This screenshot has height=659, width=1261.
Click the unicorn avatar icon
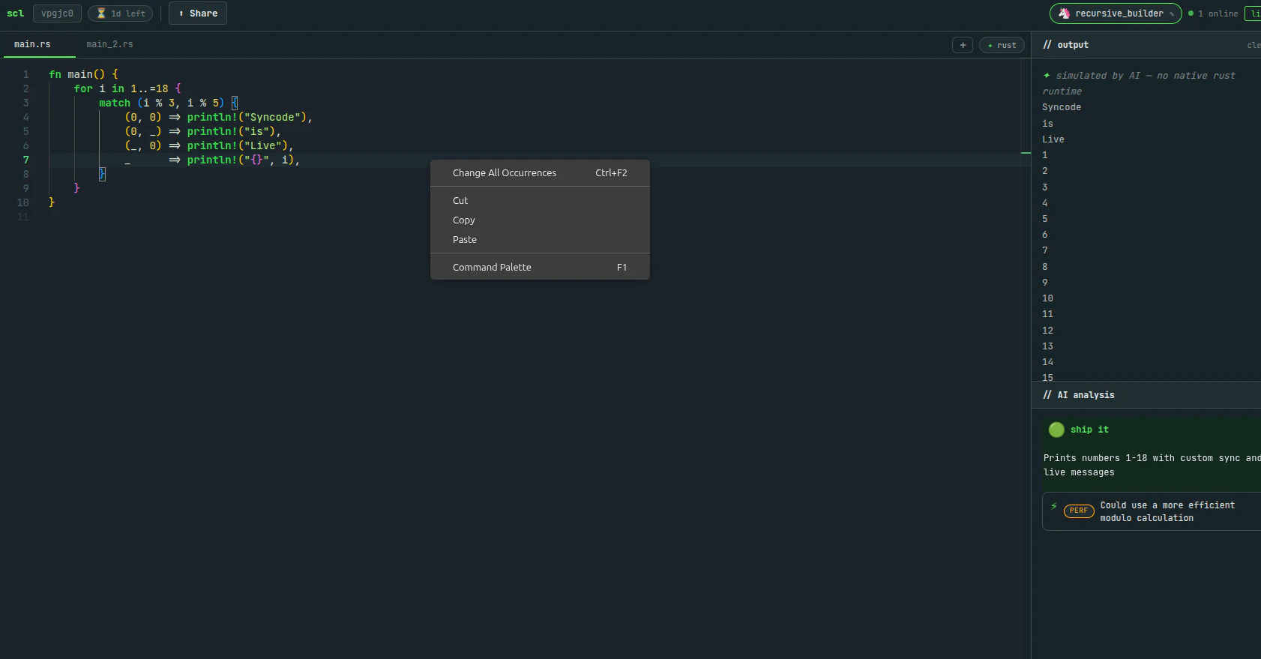(x=1064, y=13)
